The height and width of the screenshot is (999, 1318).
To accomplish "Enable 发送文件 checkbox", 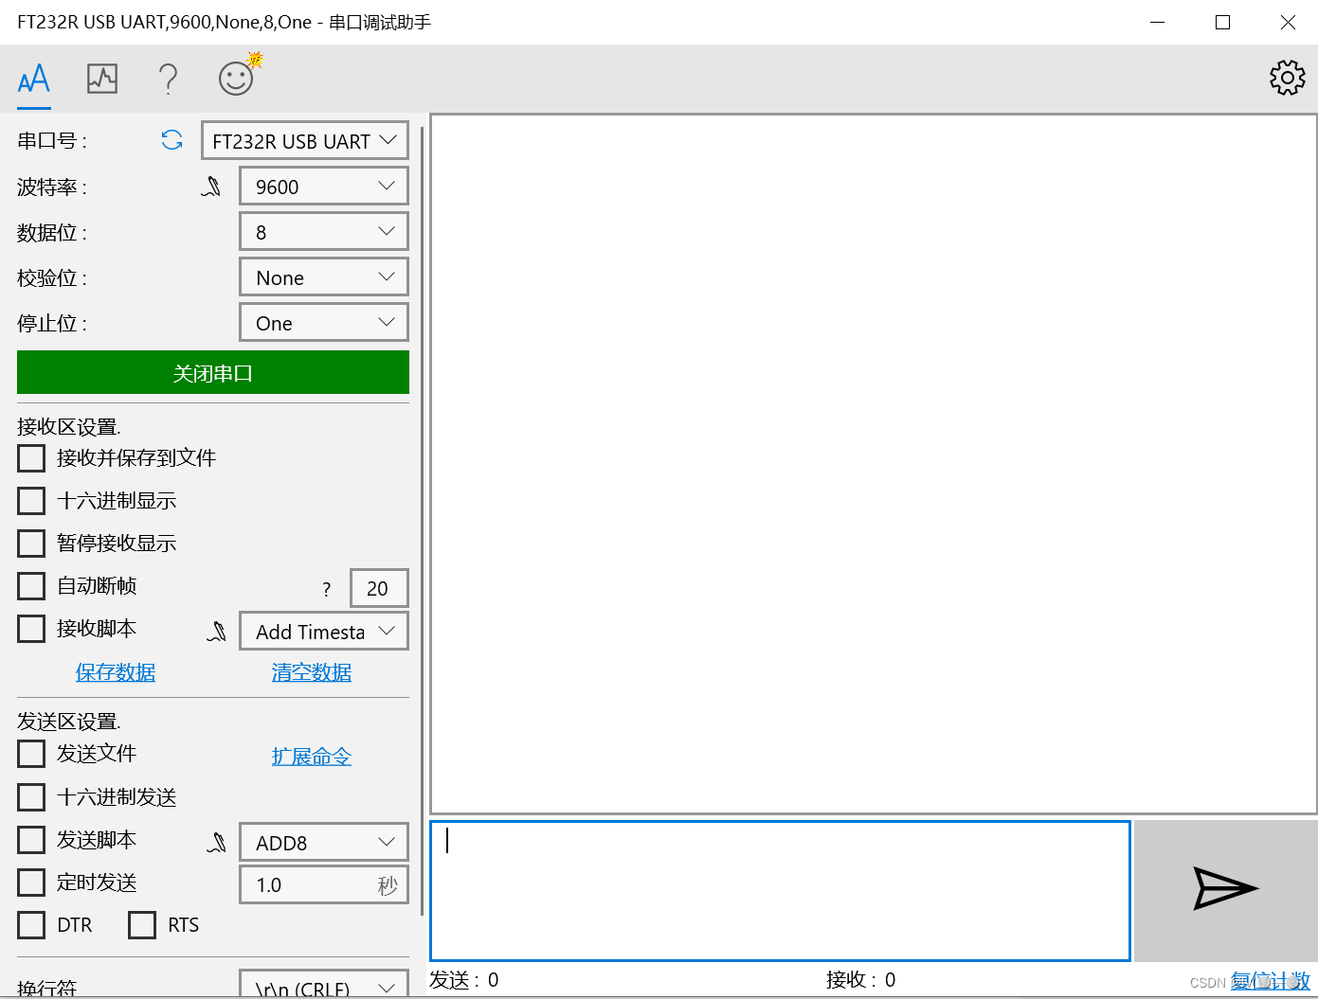I will pyautogui.click(x=31, y=754).
